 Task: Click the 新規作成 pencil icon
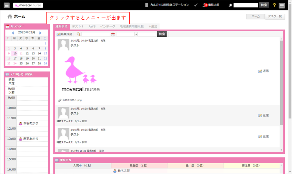coord(59,34)
